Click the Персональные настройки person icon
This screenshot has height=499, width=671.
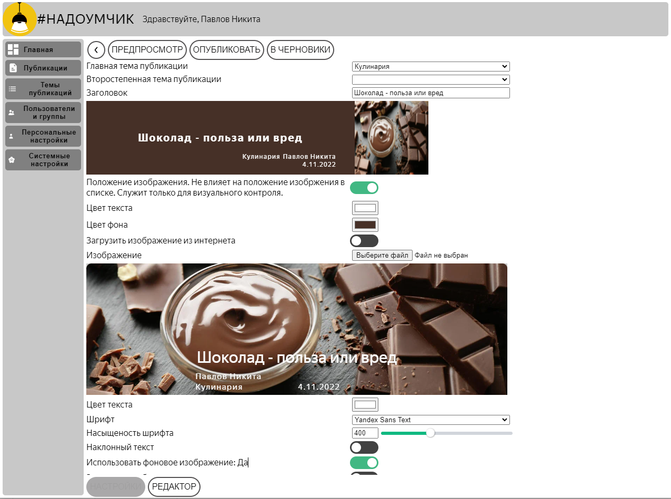coord(12,136)
